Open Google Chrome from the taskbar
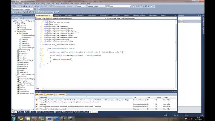 21,119
